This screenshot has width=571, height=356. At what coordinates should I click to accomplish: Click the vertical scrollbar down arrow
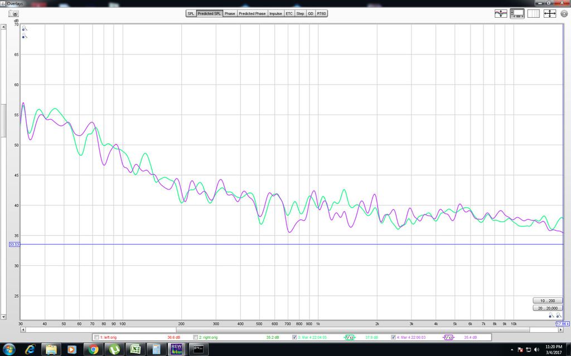point(3,317)
